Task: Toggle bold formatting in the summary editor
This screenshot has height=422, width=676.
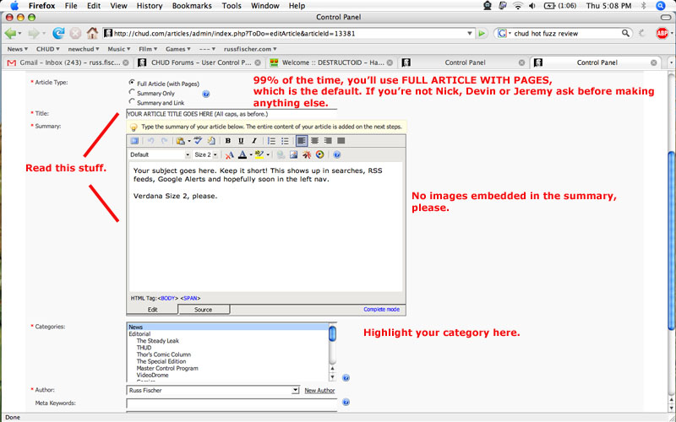Action: tap(228, 141)
